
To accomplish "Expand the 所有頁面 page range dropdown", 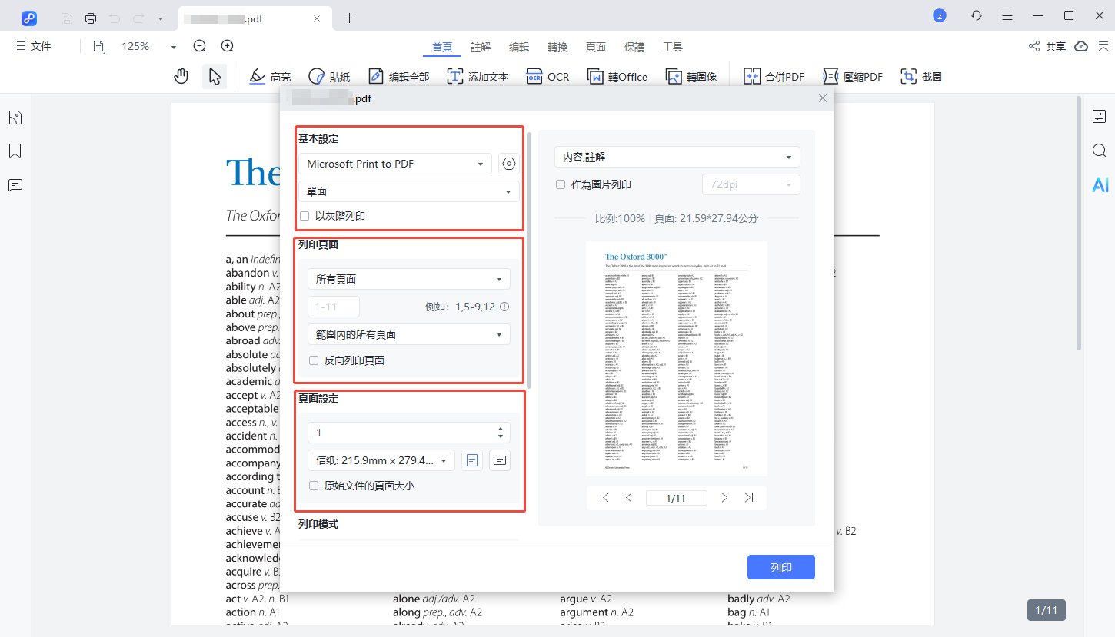I will [408, 279].
